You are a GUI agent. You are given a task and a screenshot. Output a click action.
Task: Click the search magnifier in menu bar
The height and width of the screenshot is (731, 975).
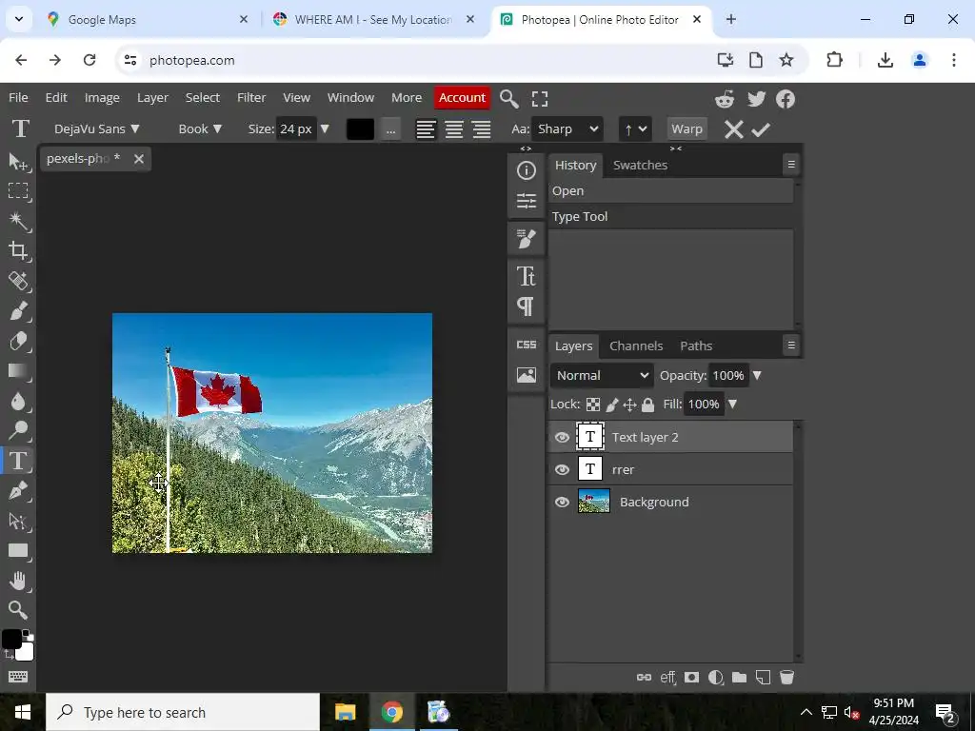tap(508, 99)
